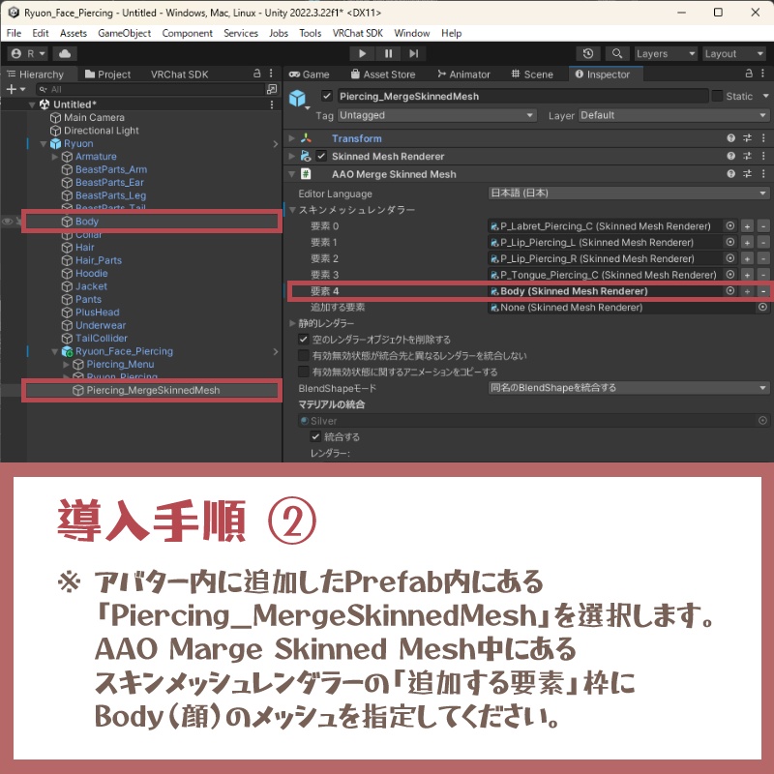Click the cloud services icon
This screenshot has height=774, width=774.
pyautogui.click(x=65, y=53)
